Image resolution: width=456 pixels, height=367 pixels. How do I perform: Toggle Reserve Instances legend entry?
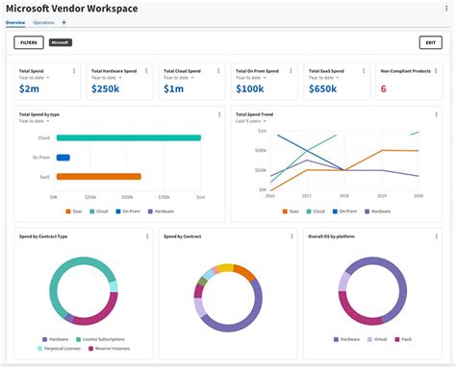click(109, 349)
